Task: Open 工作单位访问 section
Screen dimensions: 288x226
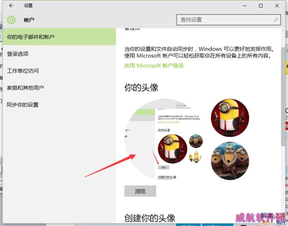Action: pyautogui.click(x=59, y=71)
